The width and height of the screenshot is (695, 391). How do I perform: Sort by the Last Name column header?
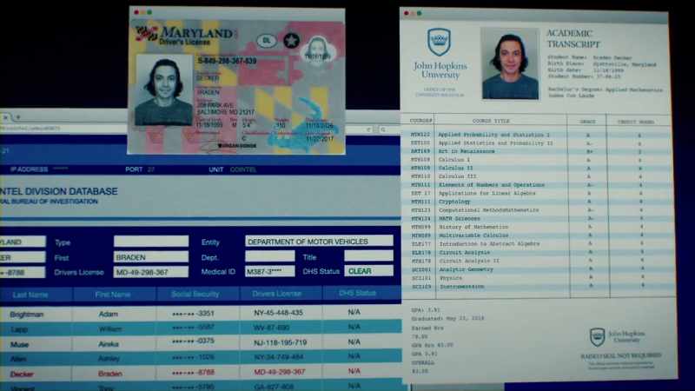click(30, 295)
